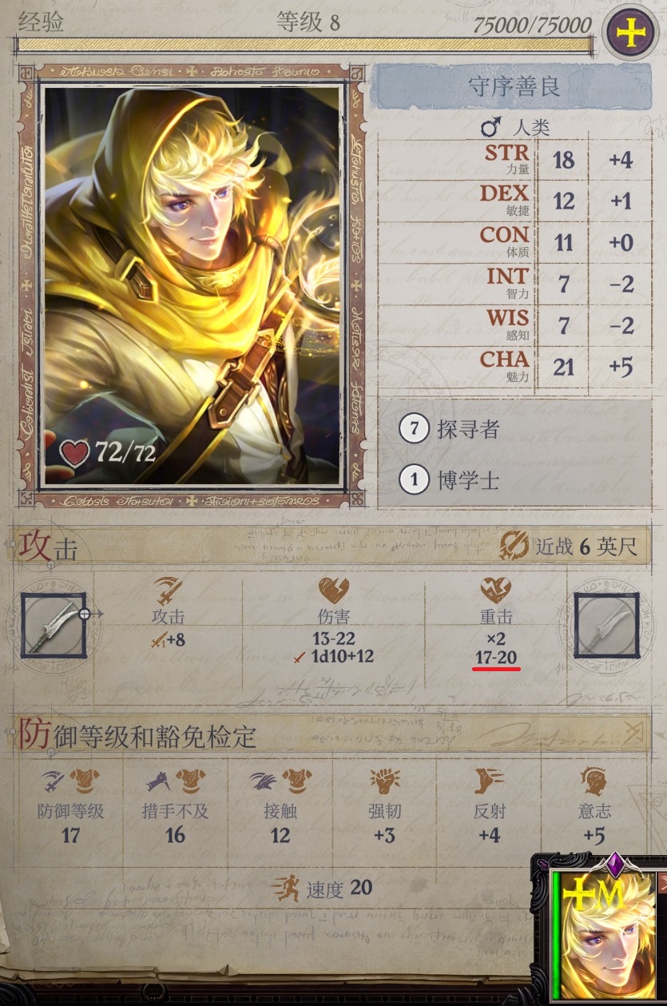This screenshot has height=1006, width=667.
Task: Click the 意志 will save icon
Action: coord(594,782)
